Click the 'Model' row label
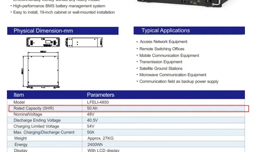 click(x=19, y=102)
